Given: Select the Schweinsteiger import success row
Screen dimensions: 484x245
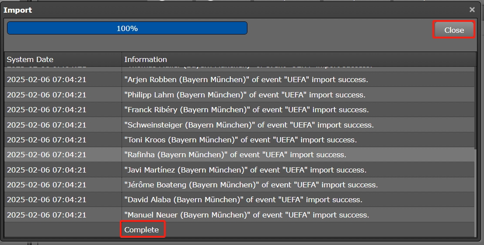Looking at the screenshot, I should (249, 125).
